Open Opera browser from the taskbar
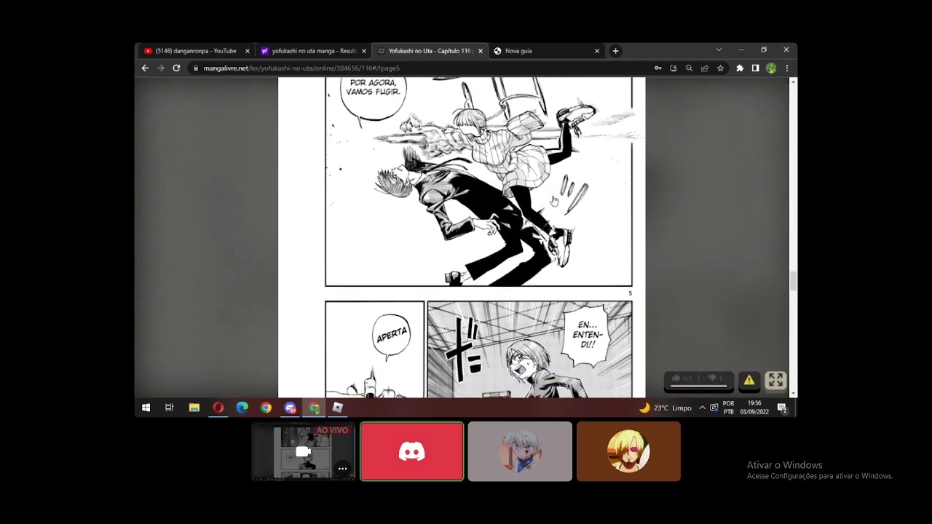The image size is (932, 524). (218, 408)
